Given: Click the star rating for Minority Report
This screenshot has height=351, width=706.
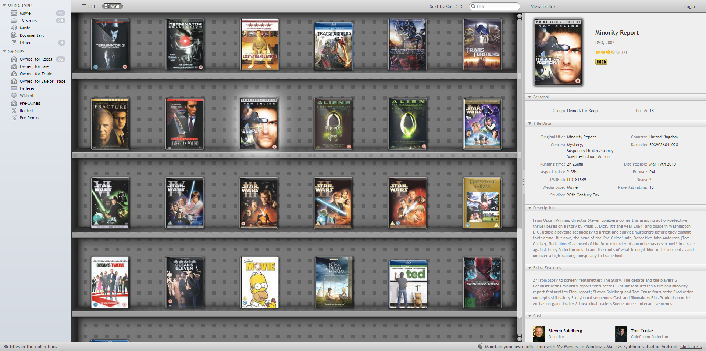Looking at the screenshot, I should tap(607, 53).
